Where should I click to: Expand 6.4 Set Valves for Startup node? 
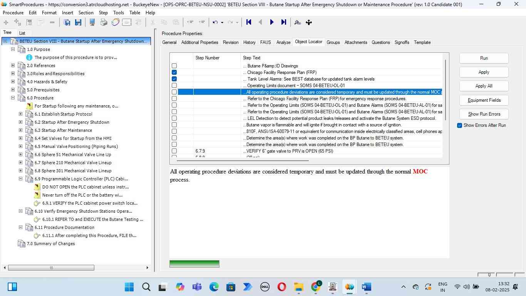click(x=20, y=138)
